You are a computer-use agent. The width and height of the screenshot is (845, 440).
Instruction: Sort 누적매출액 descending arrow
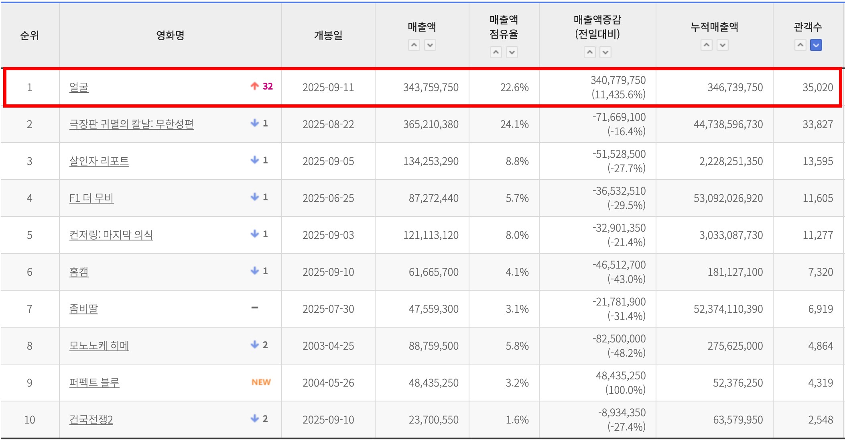[x=723, y=45]
